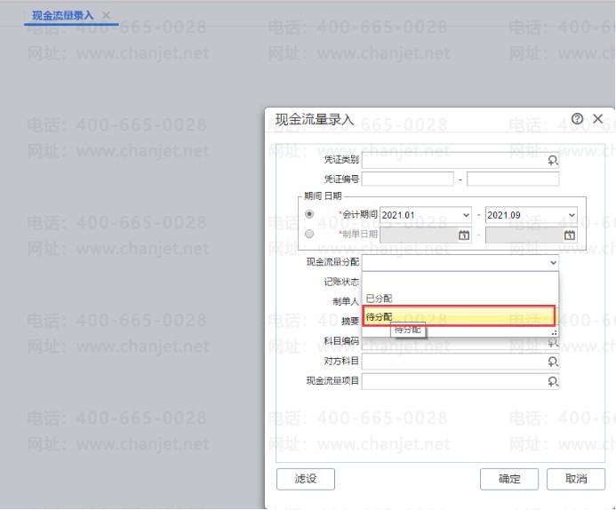This screenshot has height=510, width=616.
Task: Select the 会计期间 radio button
Action: 309,214
